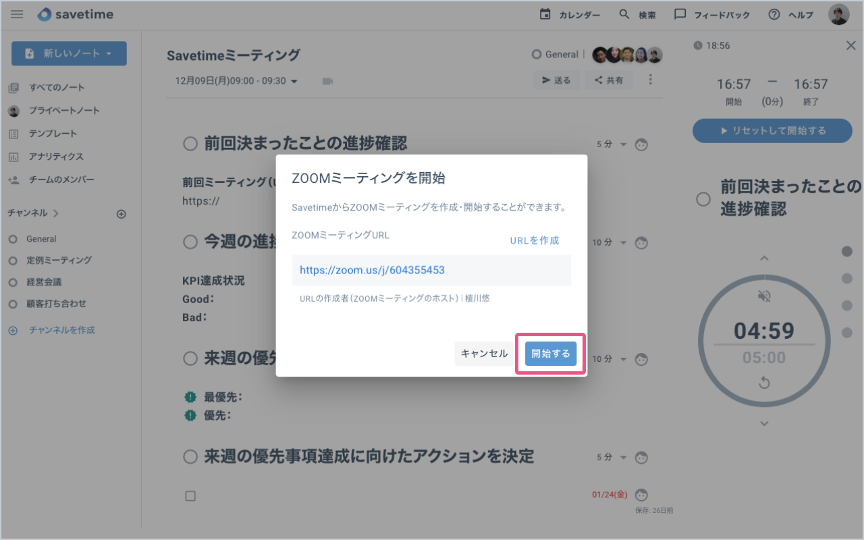The image size is (864, 540).
Task: Open search (検索)
Action: pyautogui.click(x=637, y=15)
